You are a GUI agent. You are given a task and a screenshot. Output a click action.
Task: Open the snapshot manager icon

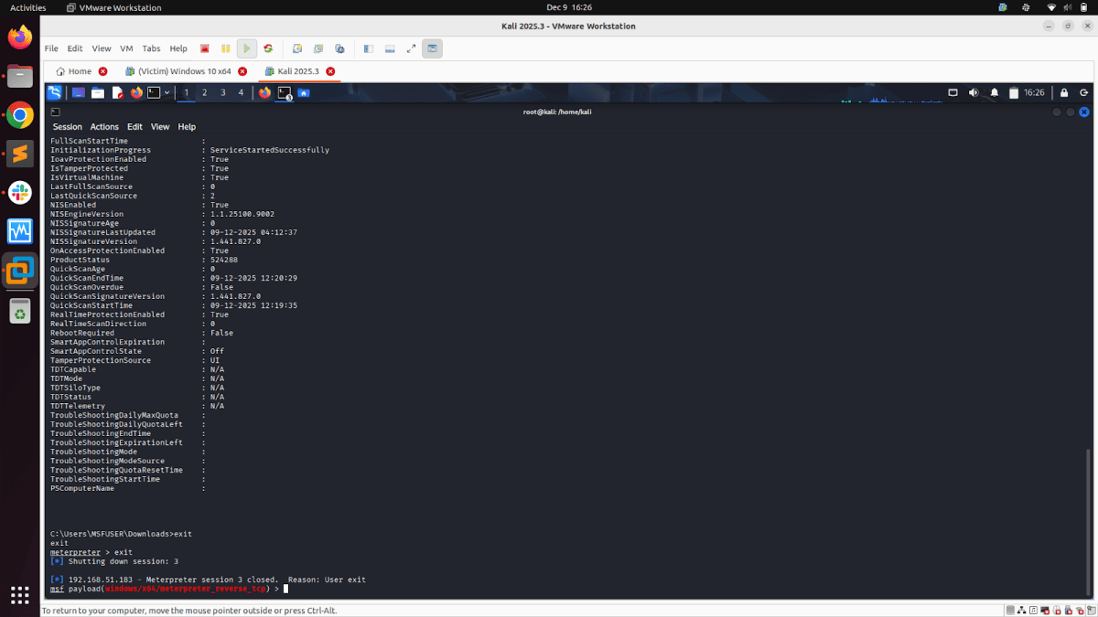(339, 48)
